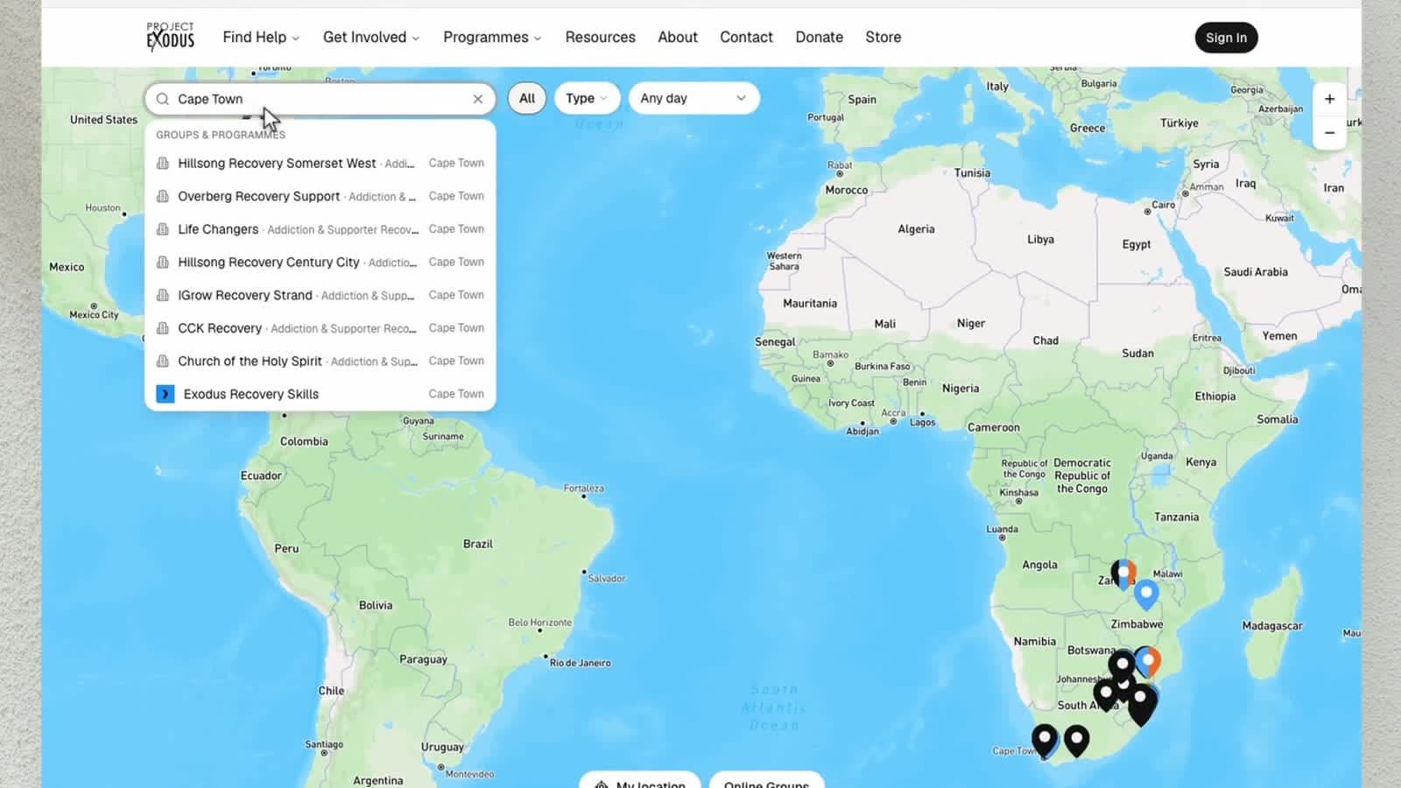Viewport: 1401px width, 788px height.
Task: Click the Sign In button
Action: tap(1226, 38)
